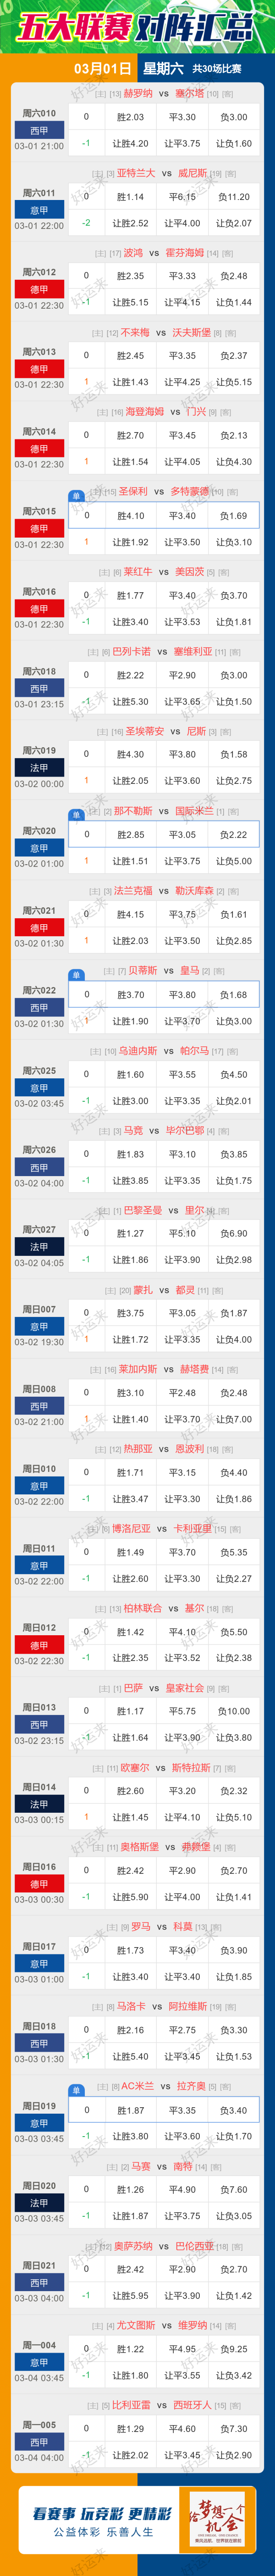Click 法甲 league tag for 周六019
This screenshot has width=275, height=2576.
[39, 768]
